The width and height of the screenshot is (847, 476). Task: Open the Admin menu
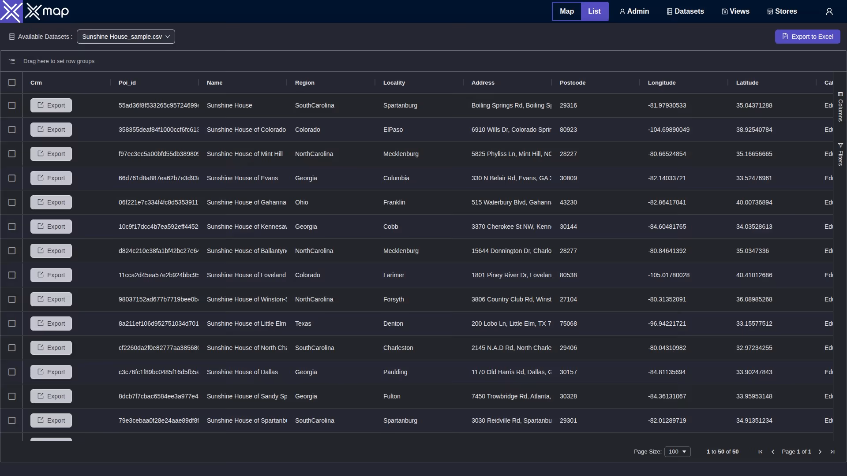(634, 11)
